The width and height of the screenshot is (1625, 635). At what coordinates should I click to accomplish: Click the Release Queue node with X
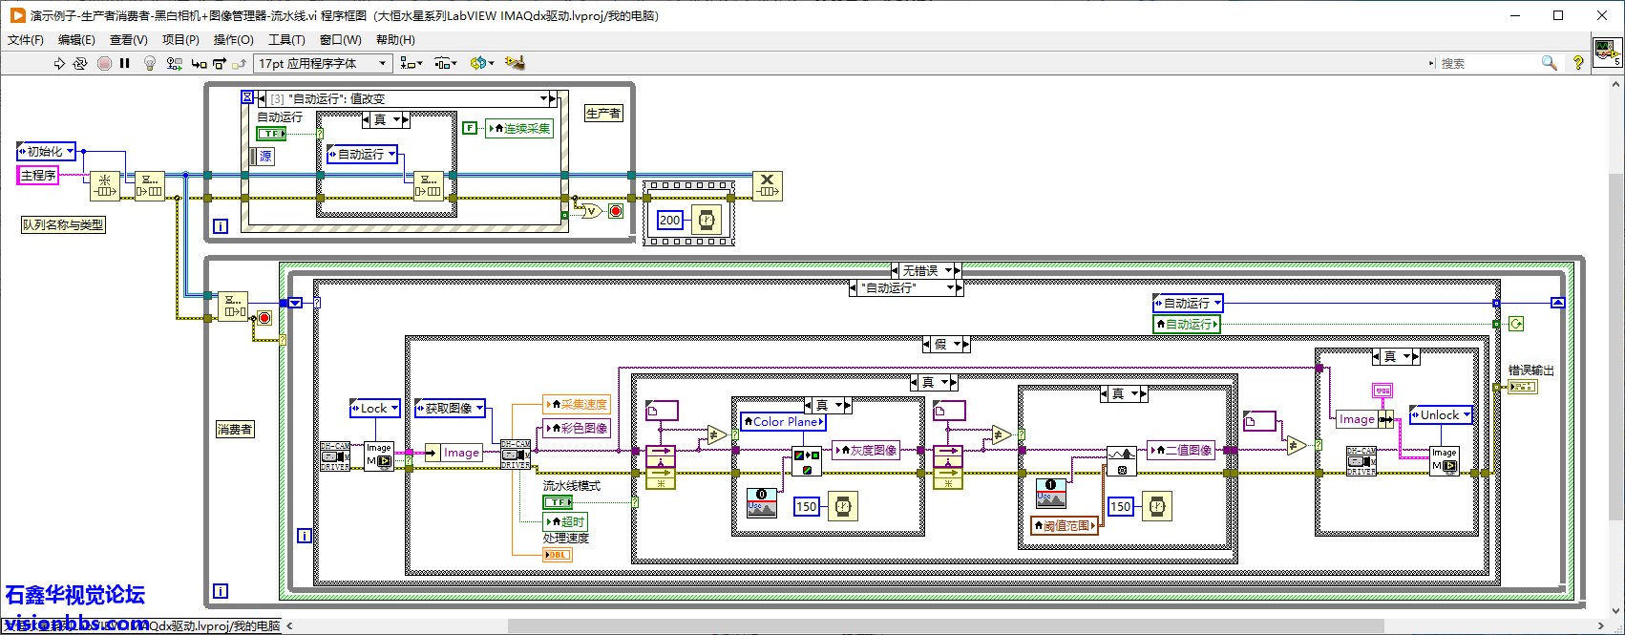(x=767, y=185)
